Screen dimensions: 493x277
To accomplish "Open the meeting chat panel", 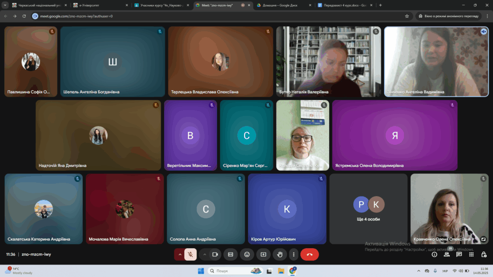I will (459, 254).
